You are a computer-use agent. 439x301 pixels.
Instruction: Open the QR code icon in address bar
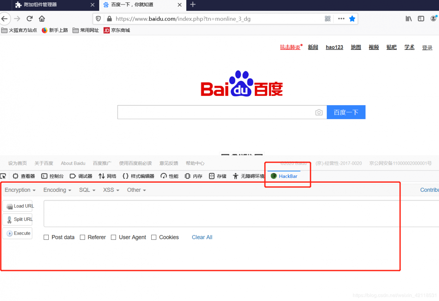click(x=328, y=19)
